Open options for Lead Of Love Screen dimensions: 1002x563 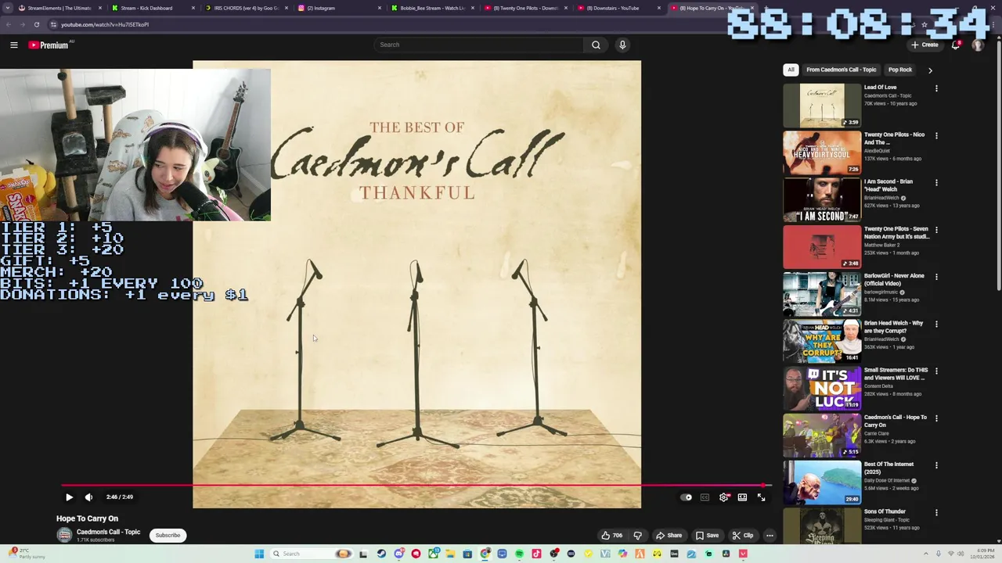pyautogui.click(x=936, y=88)
